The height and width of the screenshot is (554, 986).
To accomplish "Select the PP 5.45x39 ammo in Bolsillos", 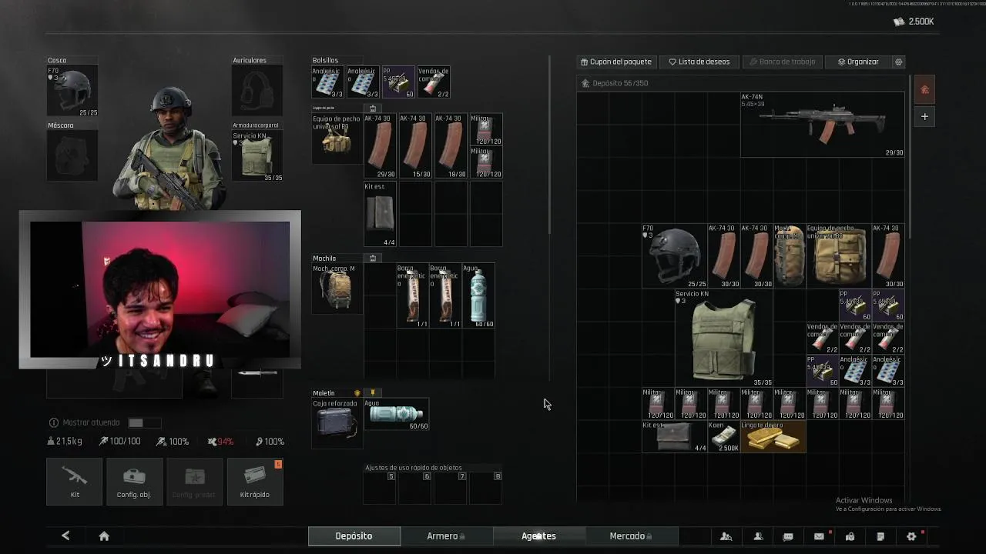I will click(399, 82).
